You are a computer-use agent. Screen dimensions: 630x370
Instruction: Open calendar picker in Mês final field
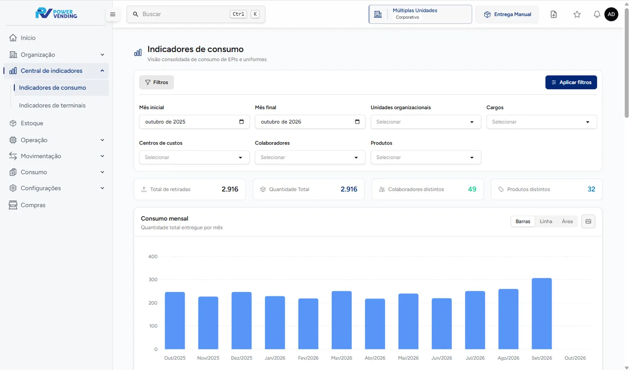point(357,122)
